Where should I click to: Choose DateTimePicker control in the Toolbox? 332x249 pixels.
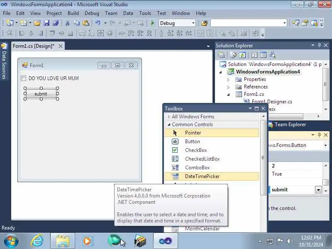pyautogui.click(x=212, y=176)
